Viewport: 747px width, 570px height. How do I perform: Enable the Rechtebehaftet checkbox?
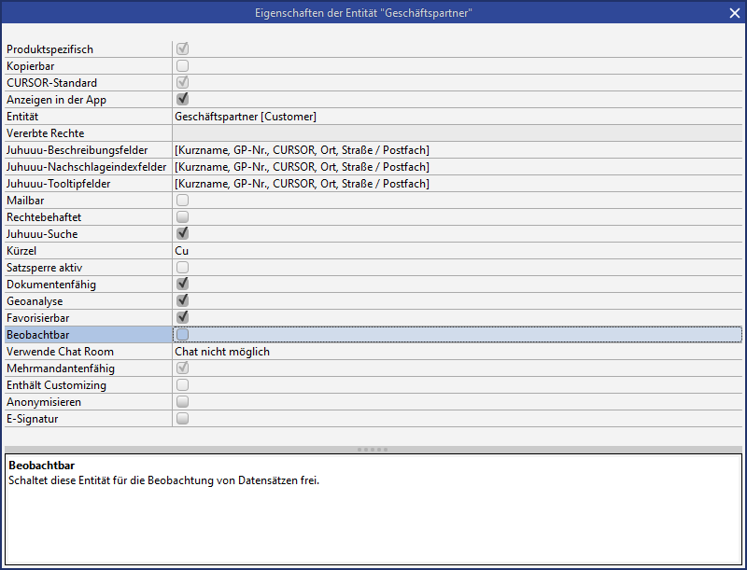pos(183,217)
